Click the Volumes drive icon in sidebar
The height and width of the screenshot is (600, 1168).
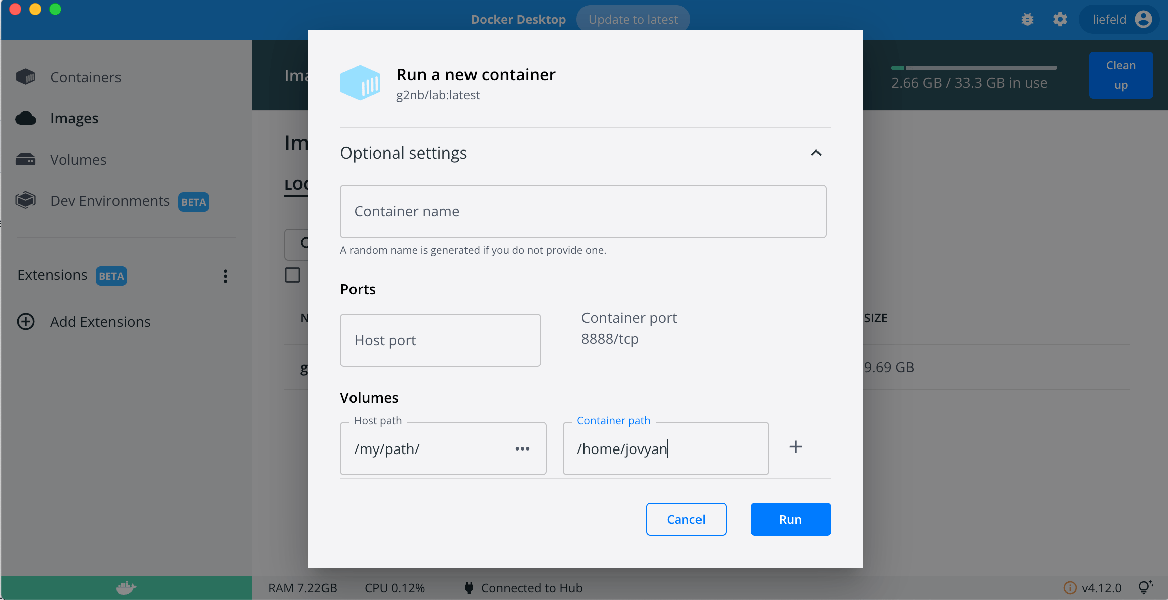click(x=26, y=160)
